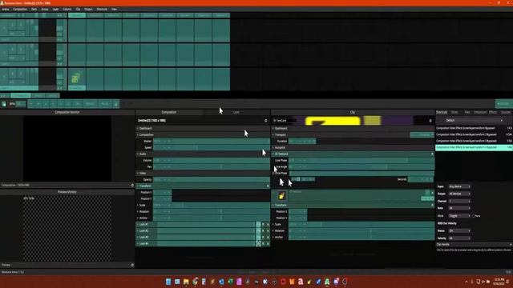The width and height of the screenshot is (513, 288).
Task: Open the Preview monitor options icon
Action: pos(132,265)
